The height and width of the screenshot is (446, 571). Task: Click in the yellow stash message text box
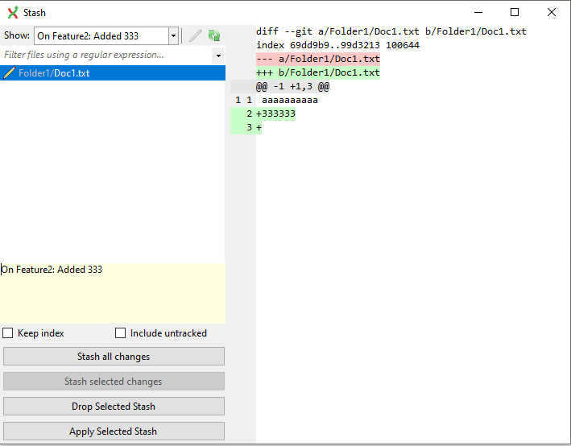coord(113,293)
